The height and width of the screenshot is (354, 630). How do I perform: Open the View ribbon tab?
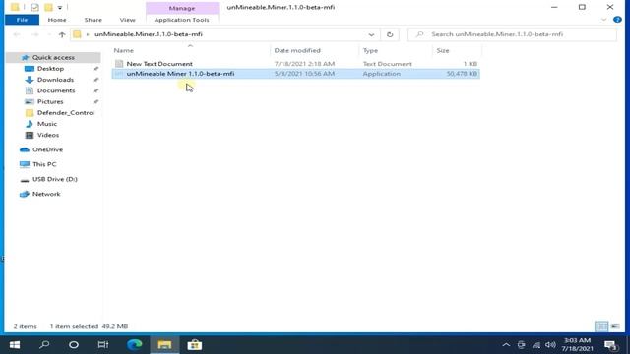(127, 20)
